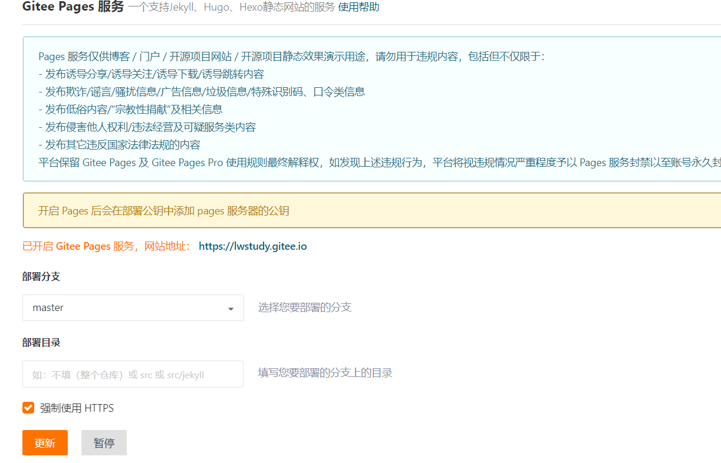
Task: Visit the https://lwstudy.gitee.io website link
Action: (x=252, y=246)
